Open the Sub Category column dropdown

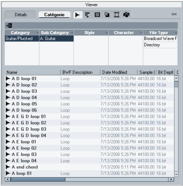72,33
